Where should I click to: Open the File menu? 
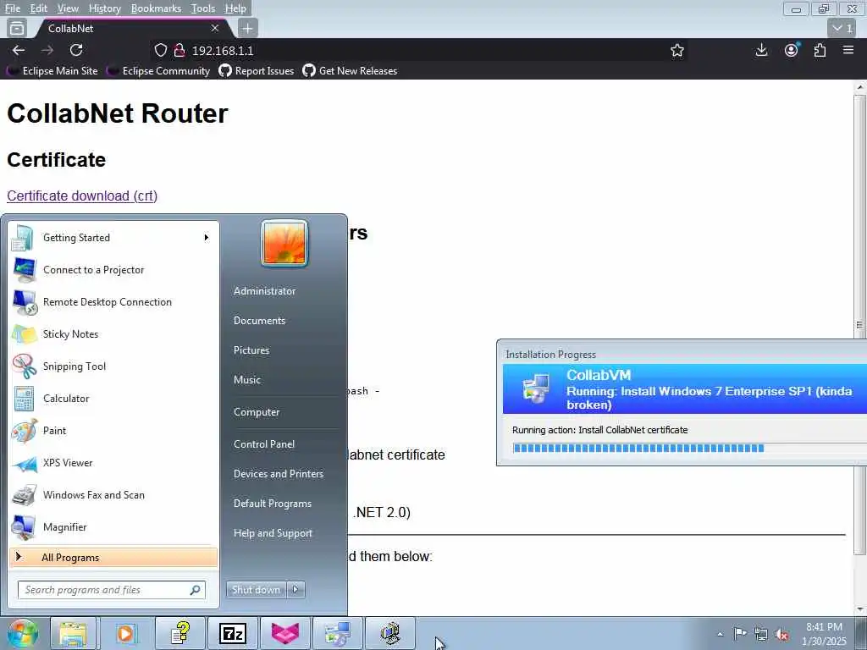pyautogui.click(x=12, y=8)
